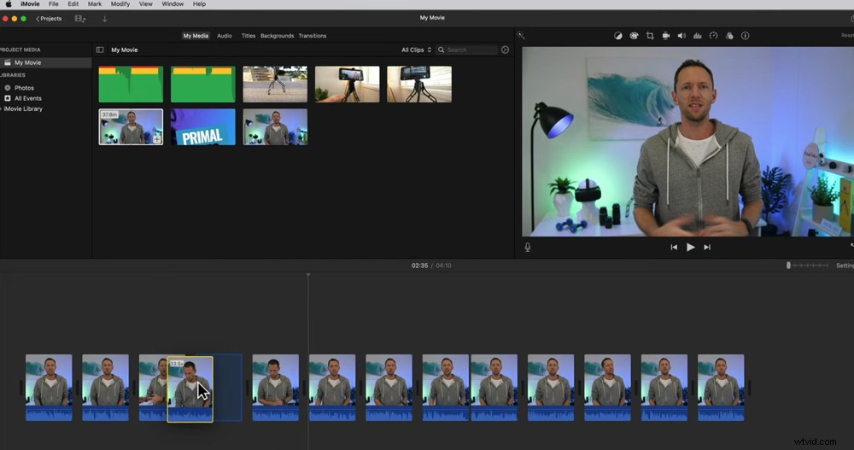
Task: Jump to previous clip in viewer
Action: tap(674, 248)
